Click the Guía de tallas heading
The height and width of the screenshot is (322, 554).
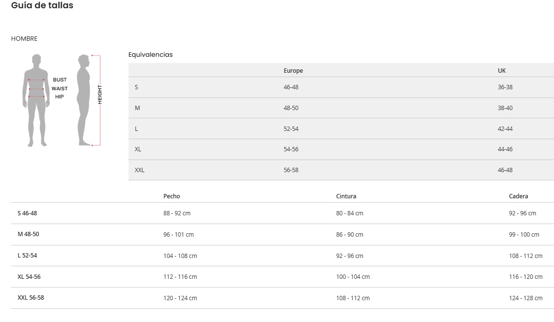coord(42,6)
